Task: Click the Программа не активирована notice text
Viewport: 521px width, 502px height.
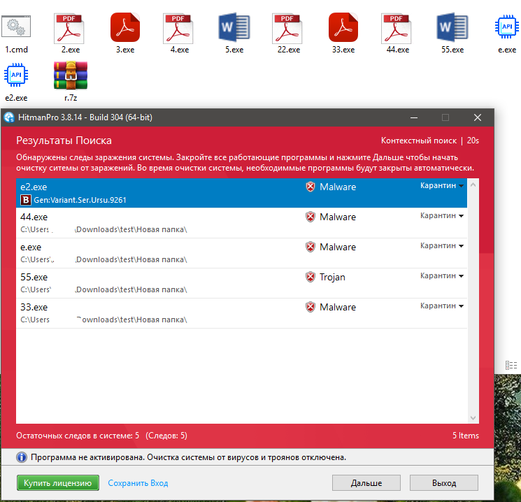Action: (188, 457)
